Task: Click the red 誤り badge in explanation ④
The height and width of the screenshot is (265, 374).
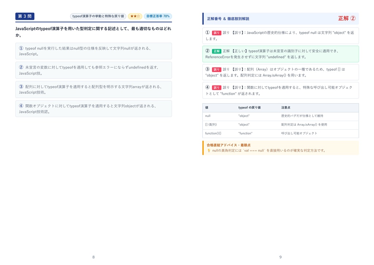Action: click(217, 87)
